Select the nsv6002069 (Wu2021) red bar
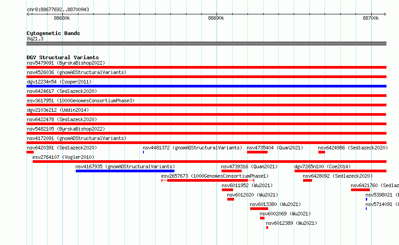This screenshot has width=399, height=245. (x=262, y=218)
